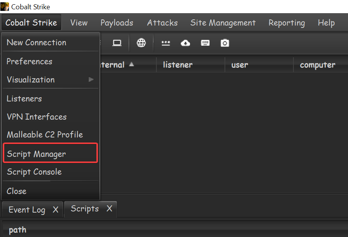The image size is (348, 237).
Task: Sort by the internal column header
Action: (x=128, y=65)
